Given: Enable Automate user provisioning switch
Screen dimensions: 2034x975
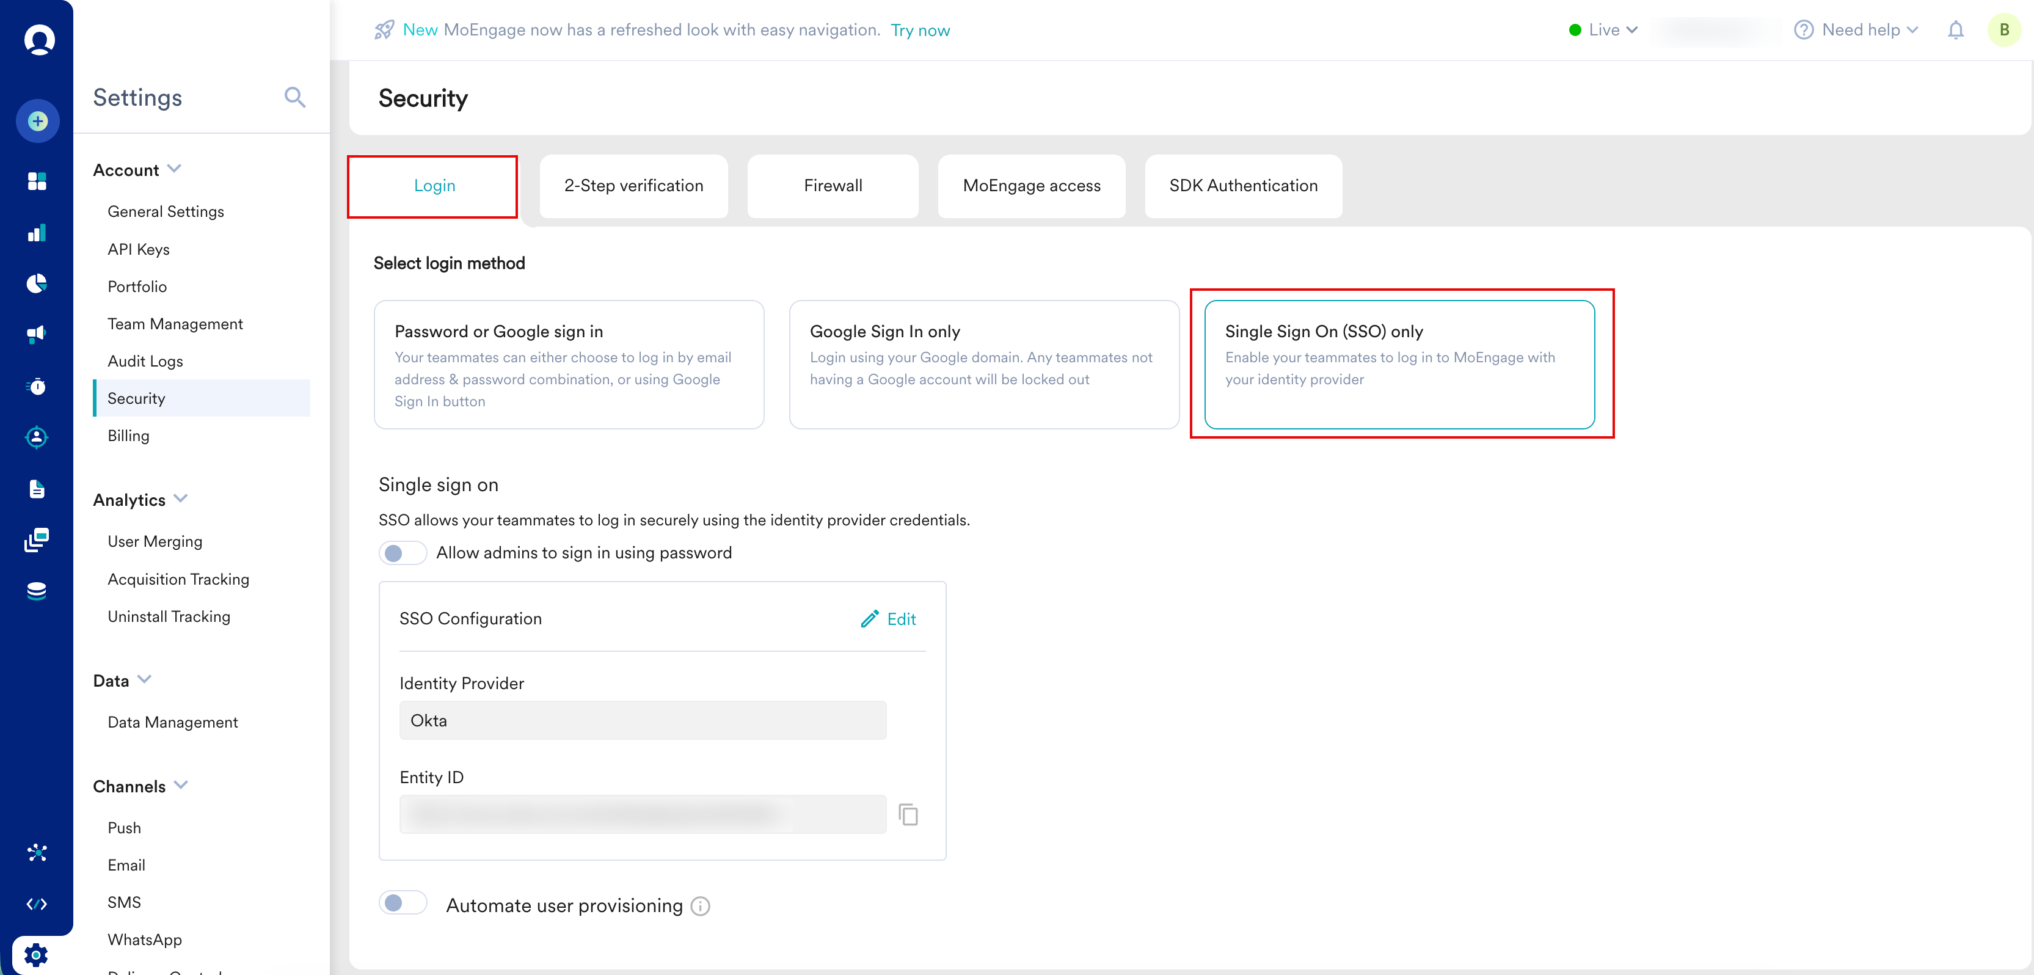Looking at the screenshot, I should pos(403,903).
